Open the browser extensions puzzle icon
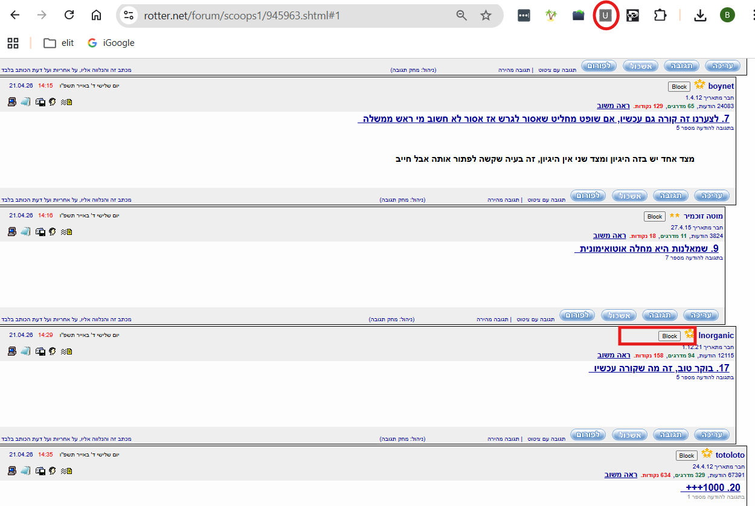Screen dimensions: 755x506 pyautogui.click(x=660, y=15)
